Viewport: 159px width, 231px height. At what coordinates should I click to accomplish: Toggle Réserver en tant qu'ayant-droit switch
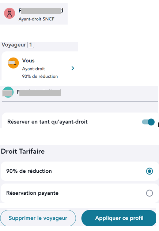[x=148, y=122]
